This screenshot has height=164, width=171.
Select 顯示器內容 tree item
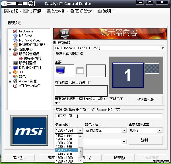tap(33, 59)
